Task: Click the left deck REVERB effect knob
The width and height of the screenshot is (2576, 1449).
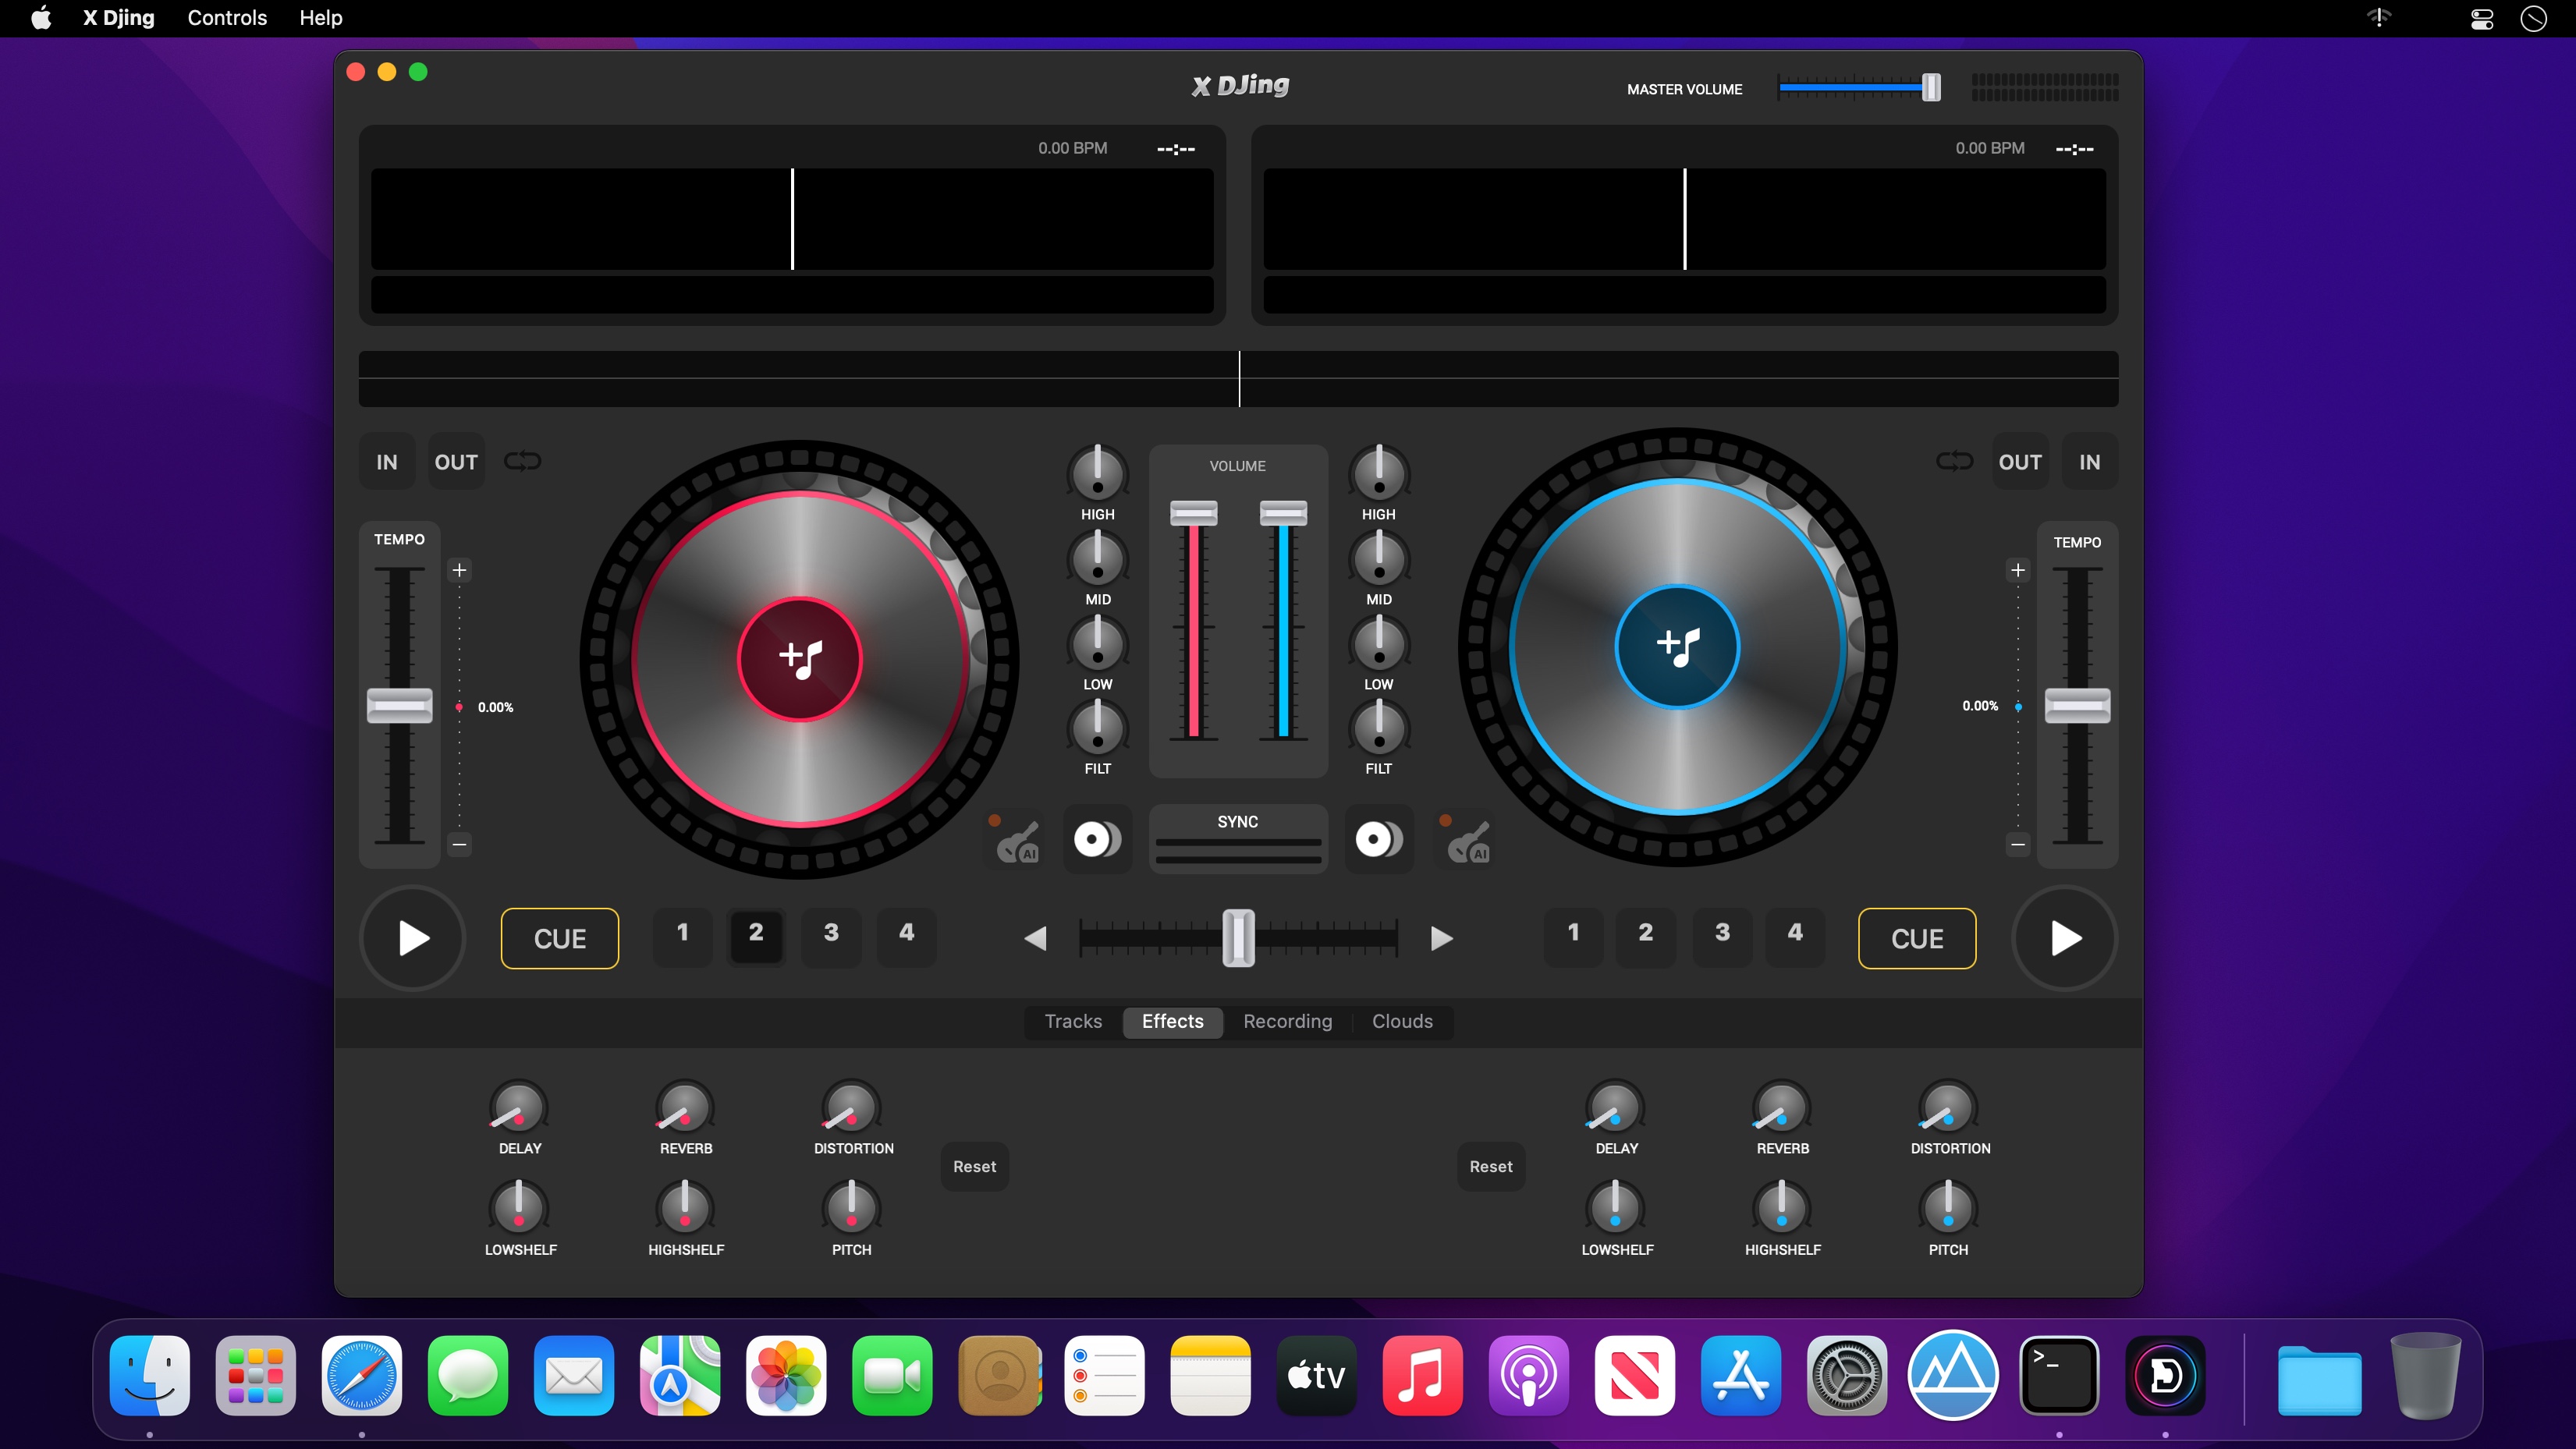Action: (x=685, y=1108)
